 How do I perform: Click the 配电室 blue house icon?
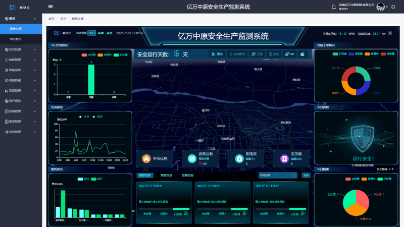click(x=239, y=158)
